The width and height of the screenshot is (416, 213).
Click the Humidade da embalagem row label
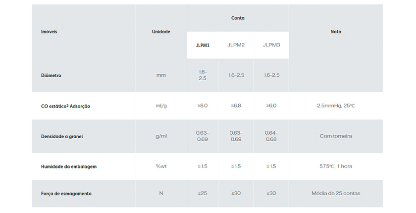click(68, 166)
